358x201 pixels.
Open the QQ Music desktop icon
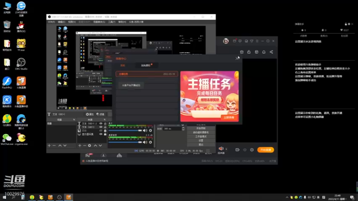coord(7,120)
